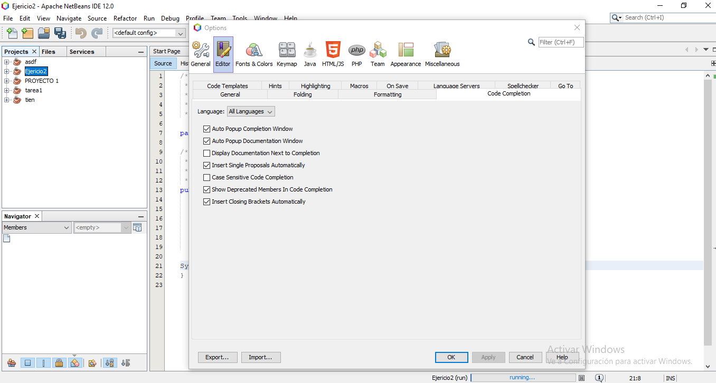Expand the tien project node

[7, 100]
